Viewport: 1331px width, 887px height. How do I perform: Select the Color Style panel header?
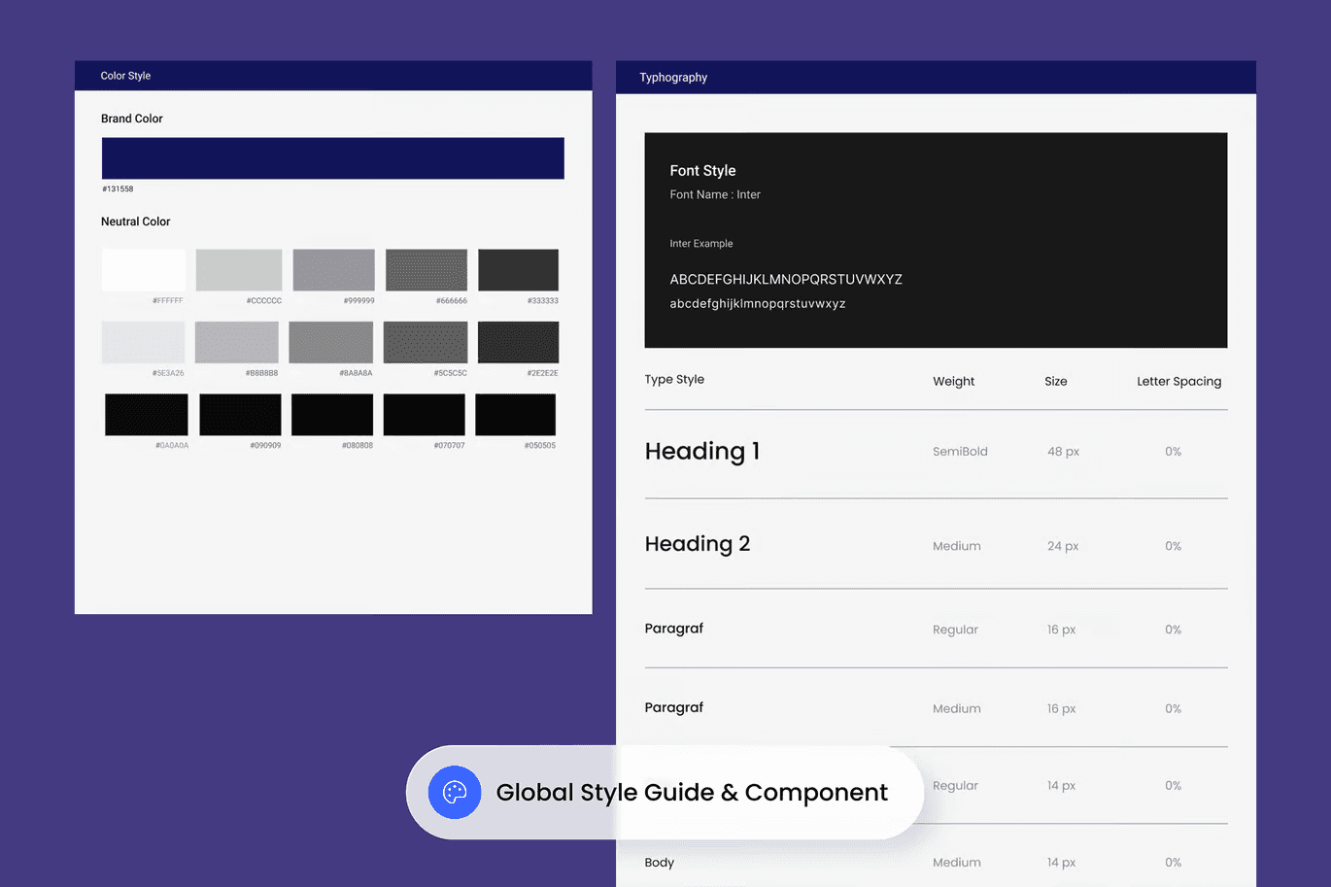click(x=333, y=76)
